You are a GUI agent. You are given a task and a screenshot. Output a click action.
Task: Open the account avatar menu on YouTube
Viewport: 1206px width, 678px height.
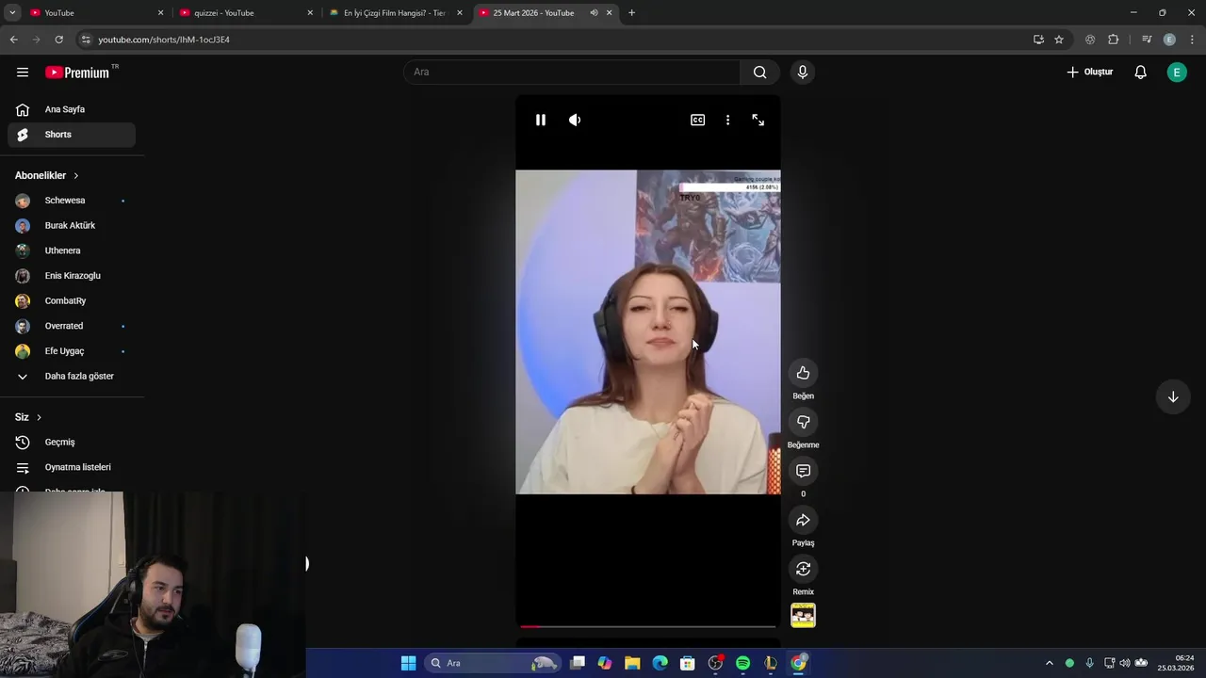click(1177, 73)
